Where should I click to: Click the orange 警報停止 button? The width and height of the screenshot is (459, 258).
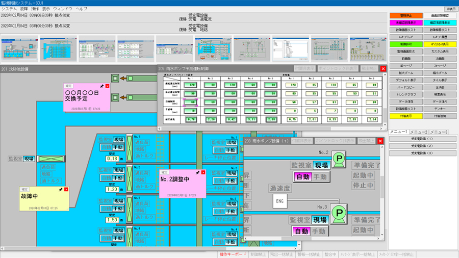point(406,15)
